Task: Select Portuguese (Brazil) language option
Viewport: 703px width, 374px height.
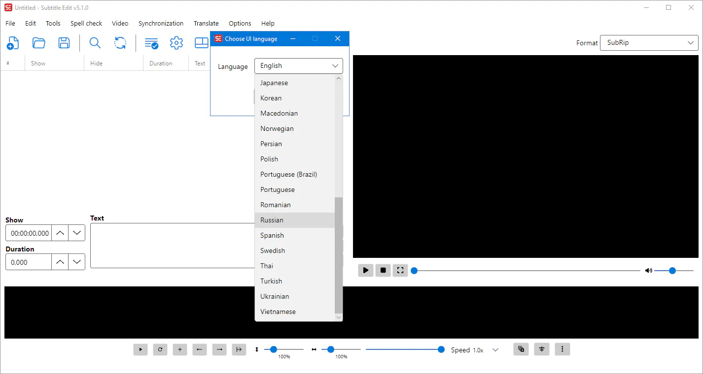Action: (295, 174)
